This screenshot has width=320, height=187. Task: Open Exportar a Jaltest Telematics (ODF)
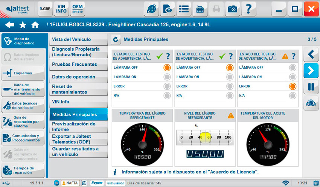(x=79, y=139)
